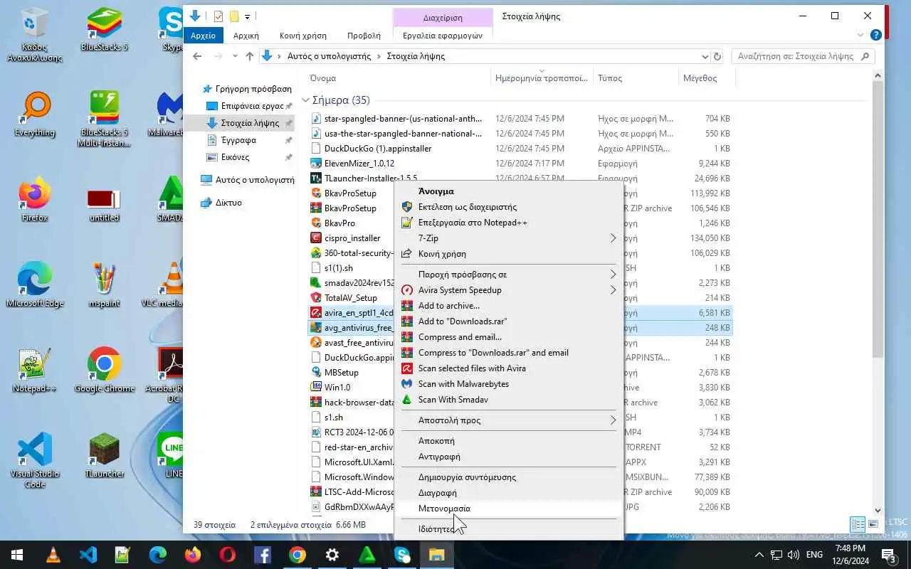This screenshot has height=569, width=911.
Task: Open Windows Start menu
Action: tap(17, 555)
